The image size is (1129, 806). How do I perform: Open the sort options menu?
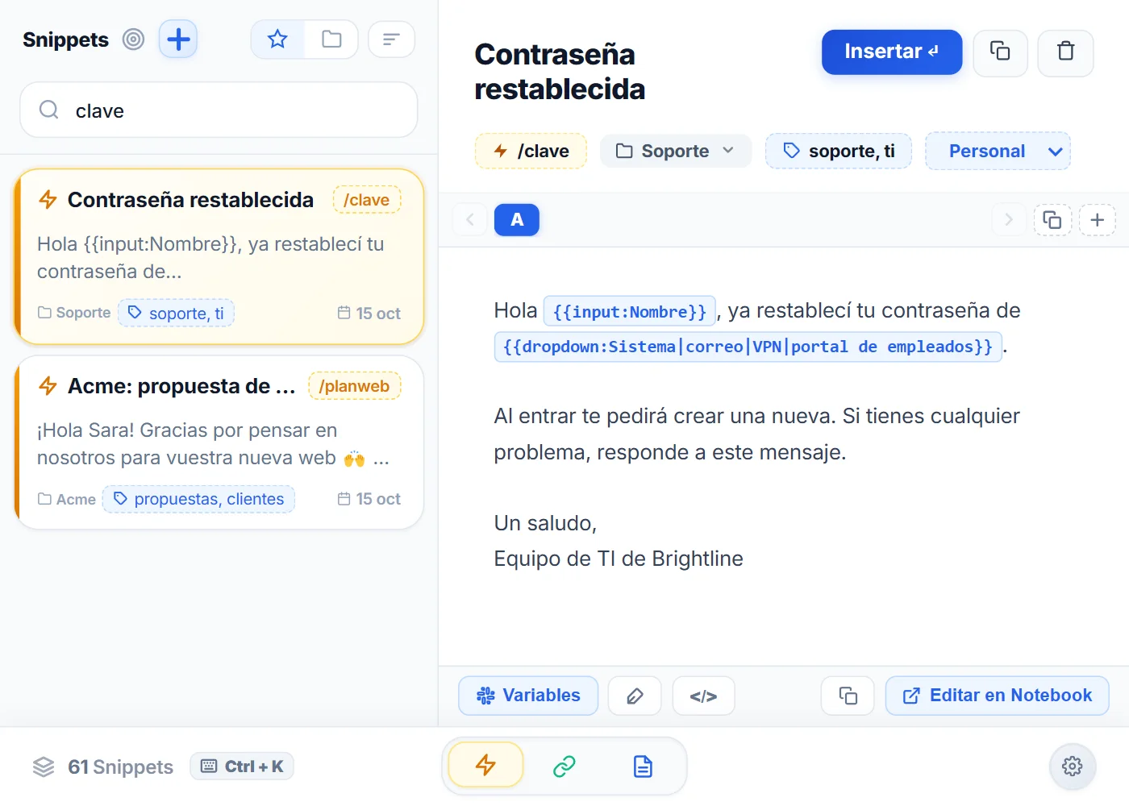coord(391,39)
